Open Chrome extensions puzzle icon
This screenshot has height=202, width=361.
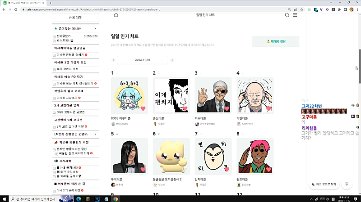(x=338, y=9)
